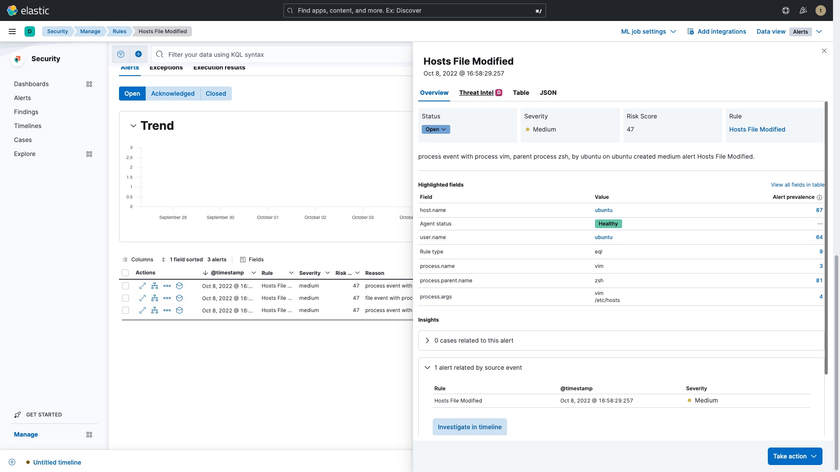This screenshot has height=472, width=840.
Task: Expand the 0 cases related section
Action: tap(427, 340)
